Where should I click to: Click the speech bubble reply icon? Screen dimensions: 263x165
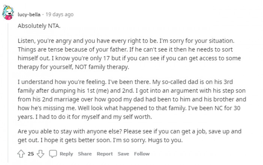pos(53,154)
